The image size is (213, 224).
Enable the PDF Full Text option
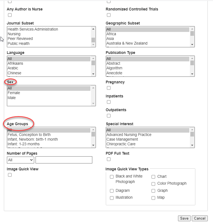tap(109, 159)
